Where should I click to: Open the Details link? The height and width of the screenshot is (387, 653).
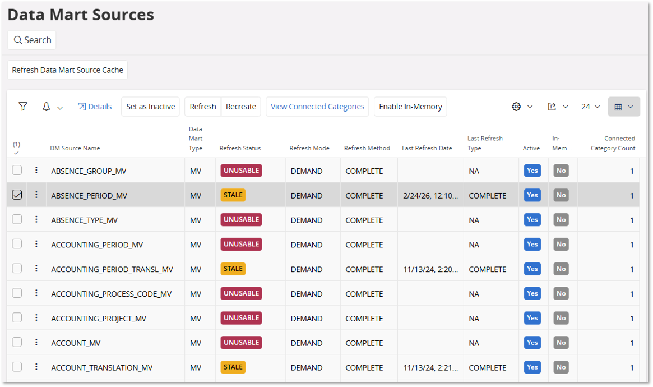click(95, 107)
